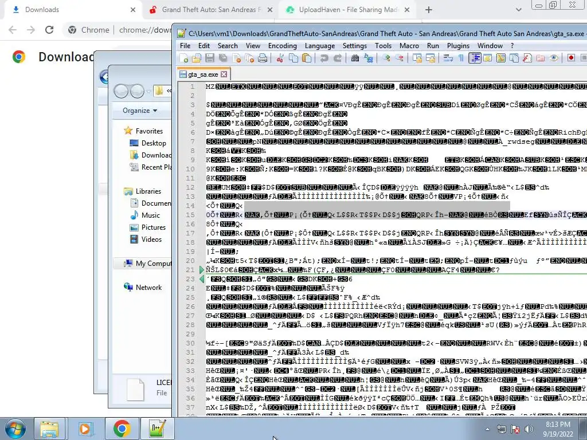Click the Replace toolbar icon
This screenshot has height=440, width=587.
369,58
